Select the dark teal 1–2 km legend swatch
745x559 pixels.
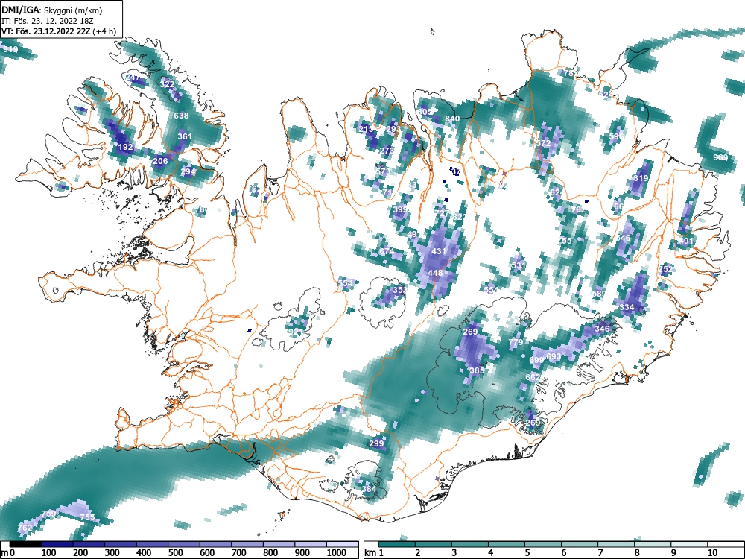tap(398, 544)
